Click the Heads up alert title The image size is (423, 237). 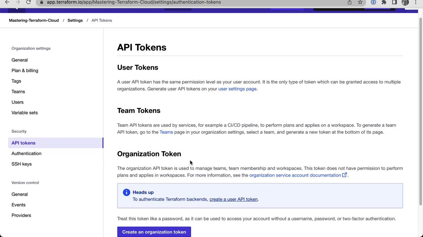[143, 192]
